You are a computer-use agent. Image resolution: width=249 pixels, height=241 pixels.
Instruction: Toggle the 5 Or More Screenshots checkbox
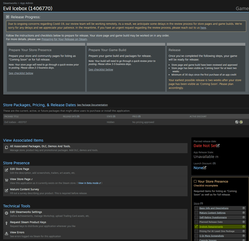[196, 236]
